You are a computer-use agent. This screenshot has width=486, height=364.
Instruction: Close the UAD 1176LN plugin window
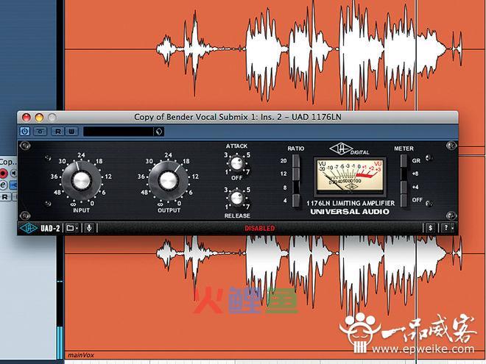(27, 118)
